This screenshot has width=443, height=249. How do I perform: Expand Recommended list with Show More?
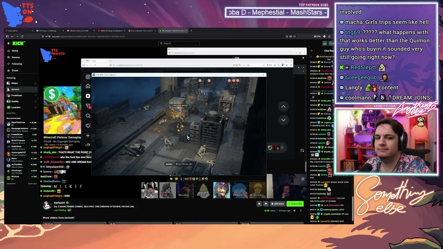(11, 184)
